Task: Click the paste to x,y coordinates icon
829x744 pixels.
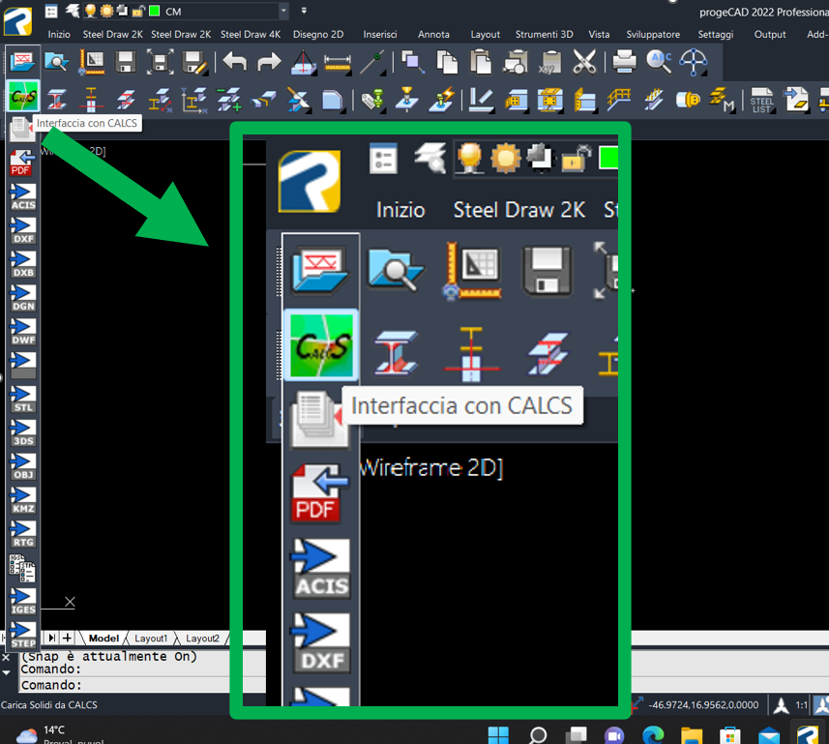Action: coord(550,62)
